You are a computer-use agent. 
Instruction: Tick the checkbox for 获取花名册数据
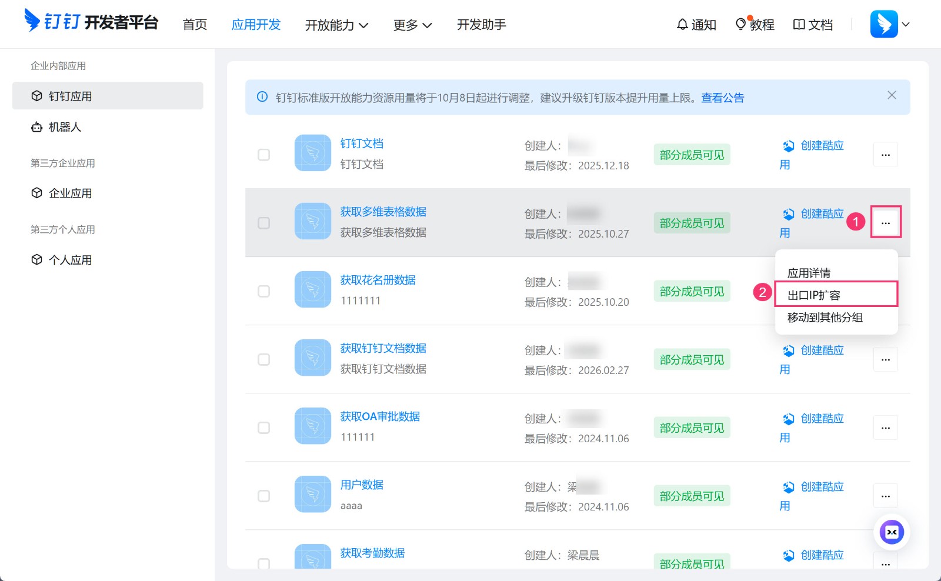[x=264, y=291]
